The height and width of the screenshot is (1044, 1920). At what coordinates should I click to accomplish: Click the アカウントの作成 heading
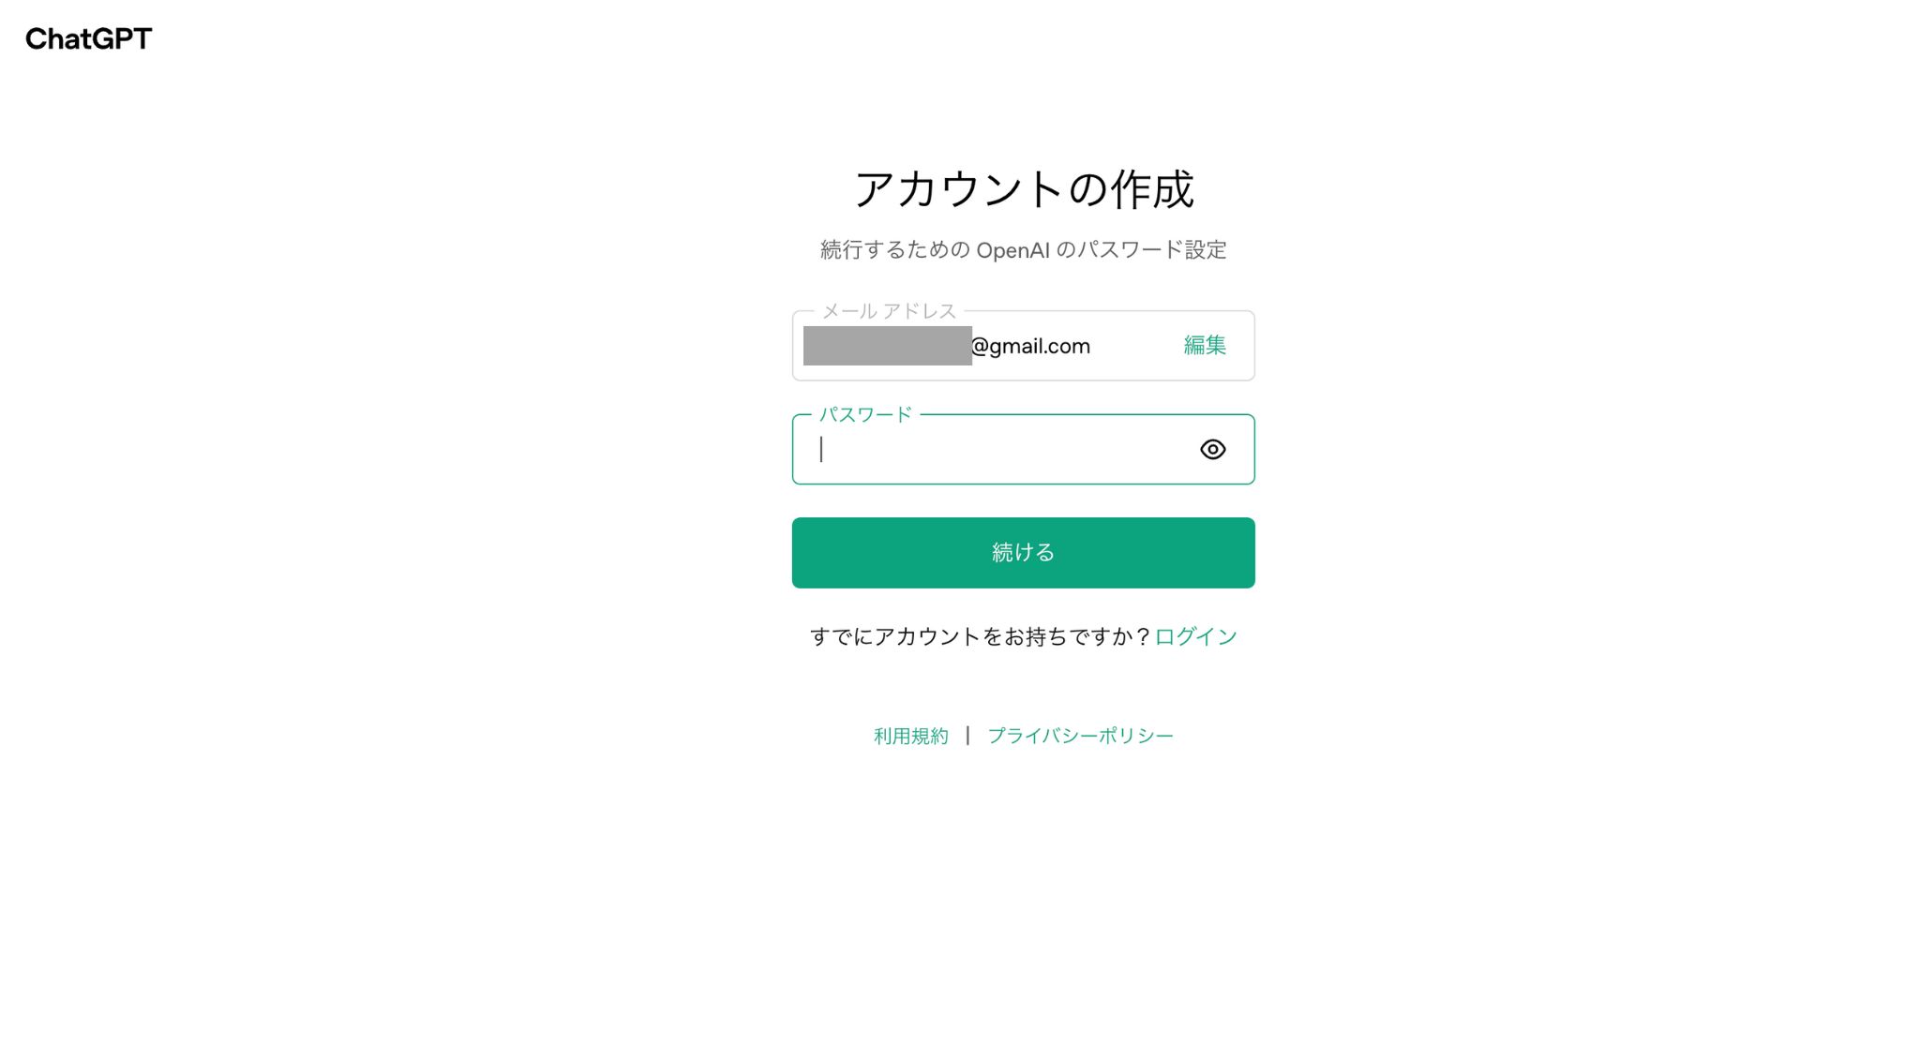pos(1023,189)
